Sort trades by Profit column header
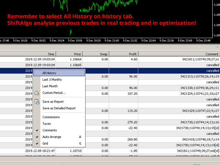 pyautogui.click(x=124, y=54)
